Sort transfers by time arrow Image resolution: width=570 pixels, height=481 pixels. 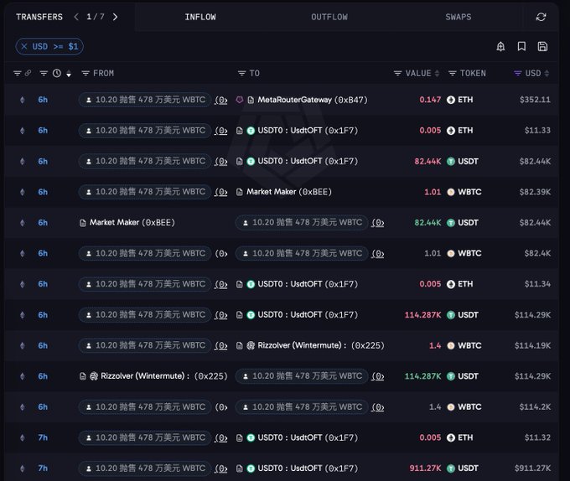(69, 74)
